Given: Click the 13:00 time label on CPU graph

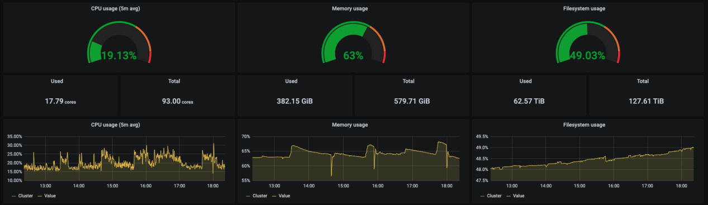Looking at the screenshot, I should click(x=45, y=186).
